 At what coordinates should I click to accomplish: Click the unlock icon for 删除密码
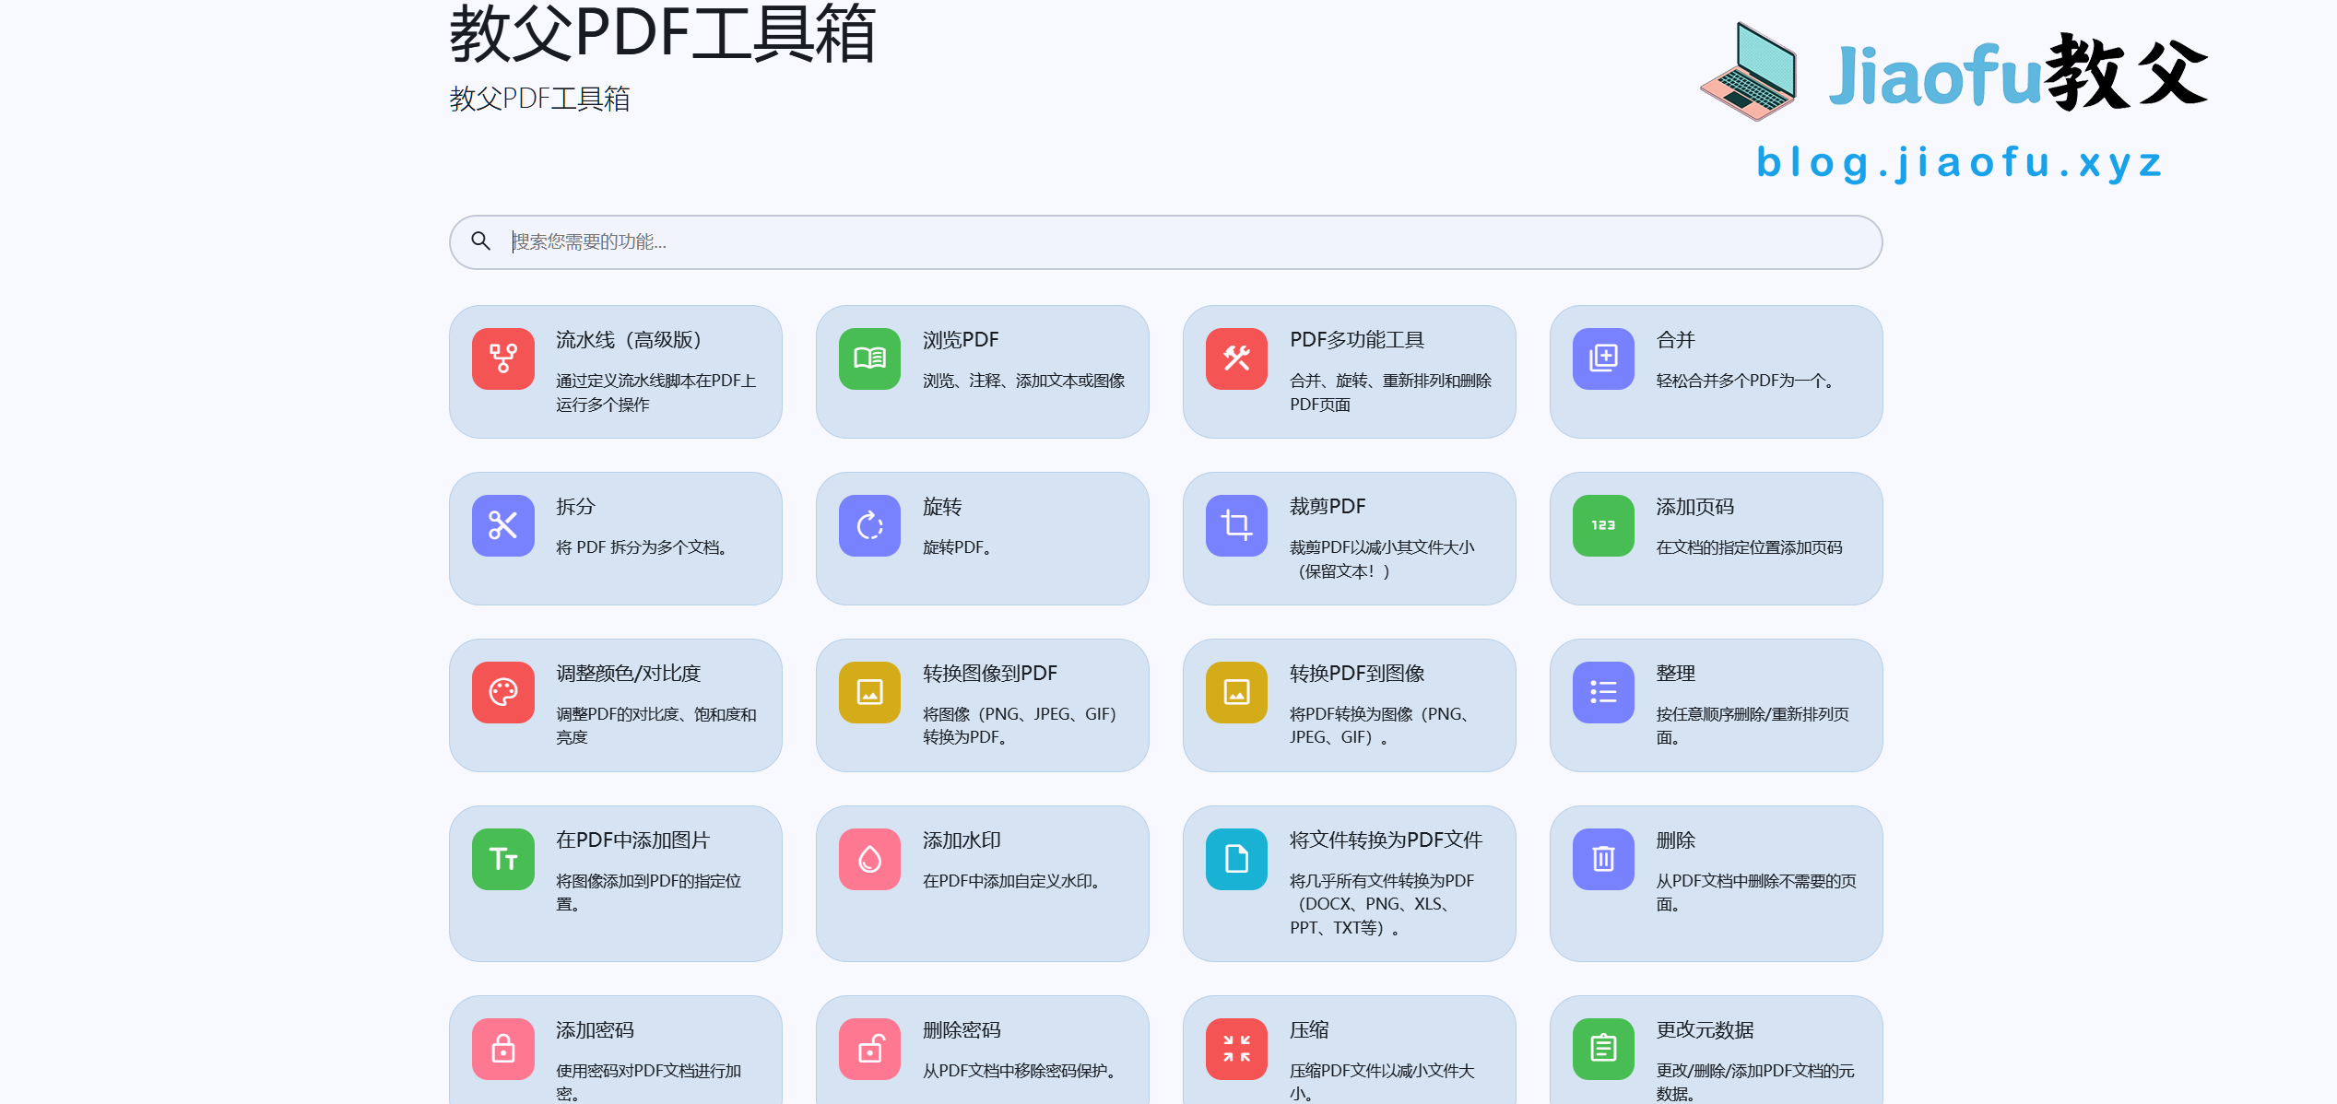point(869,1049)
